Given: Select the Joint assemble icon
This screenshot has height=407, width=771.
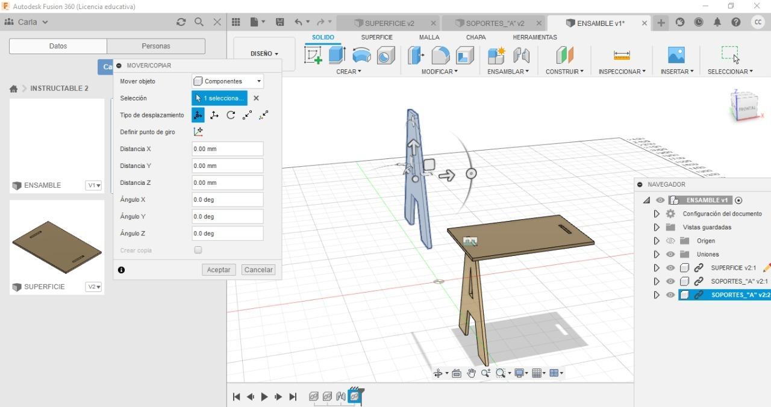Looking at the screenshot, I should pos(521,55).
